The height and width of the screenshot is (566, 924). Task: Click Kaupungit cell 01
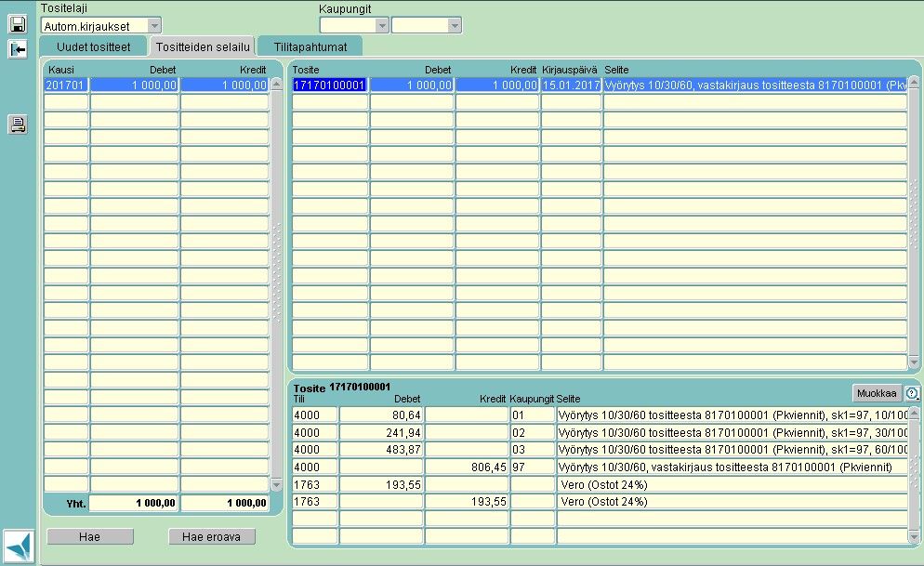click(532, 415)
